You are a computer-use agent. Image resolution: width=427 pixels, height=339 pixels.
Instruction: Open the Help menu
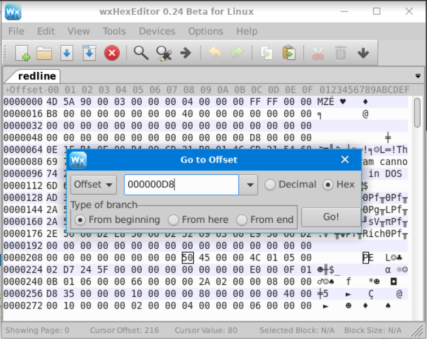coord(247,31)
